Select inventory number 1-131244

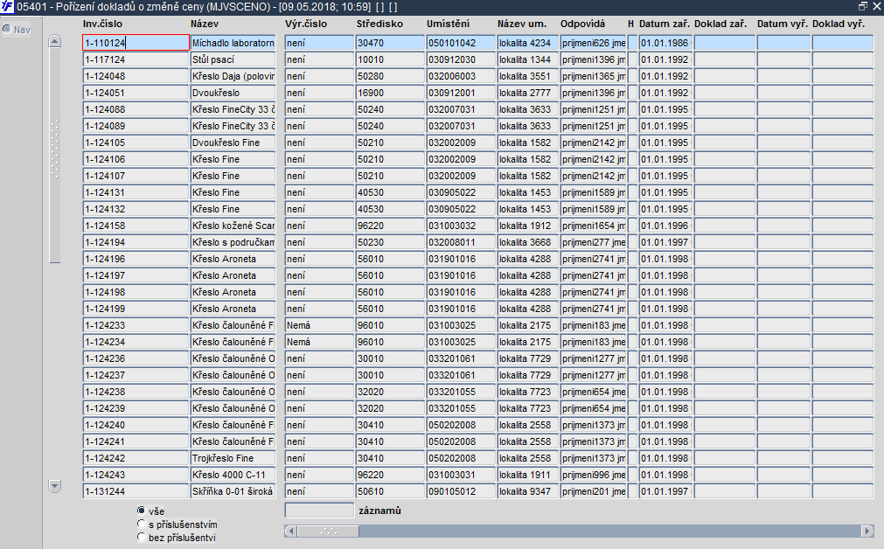pyautogui.click(x=136, y=491)
